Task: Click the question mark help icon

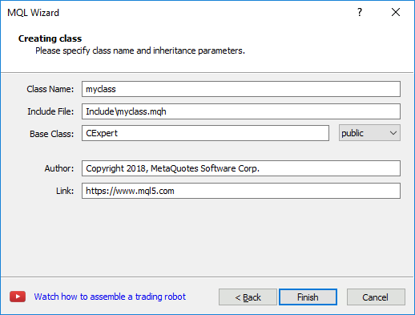Action: click(x=360, y=12)
